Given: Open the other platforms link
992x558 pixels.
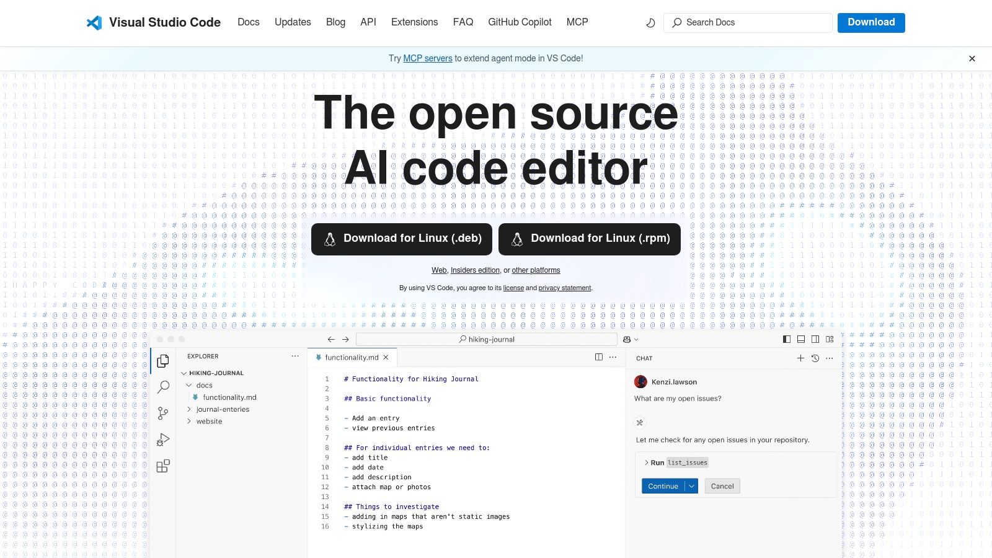Looking at the screenshot, I should 536,270.
